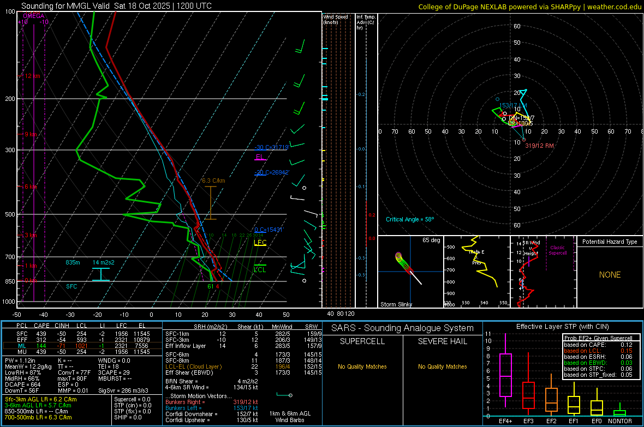The height and width of the screenshot is (427, 644).
Task: Click the "SARS - Sounding Analogue System" header
Action: click(x=403, y=328)
